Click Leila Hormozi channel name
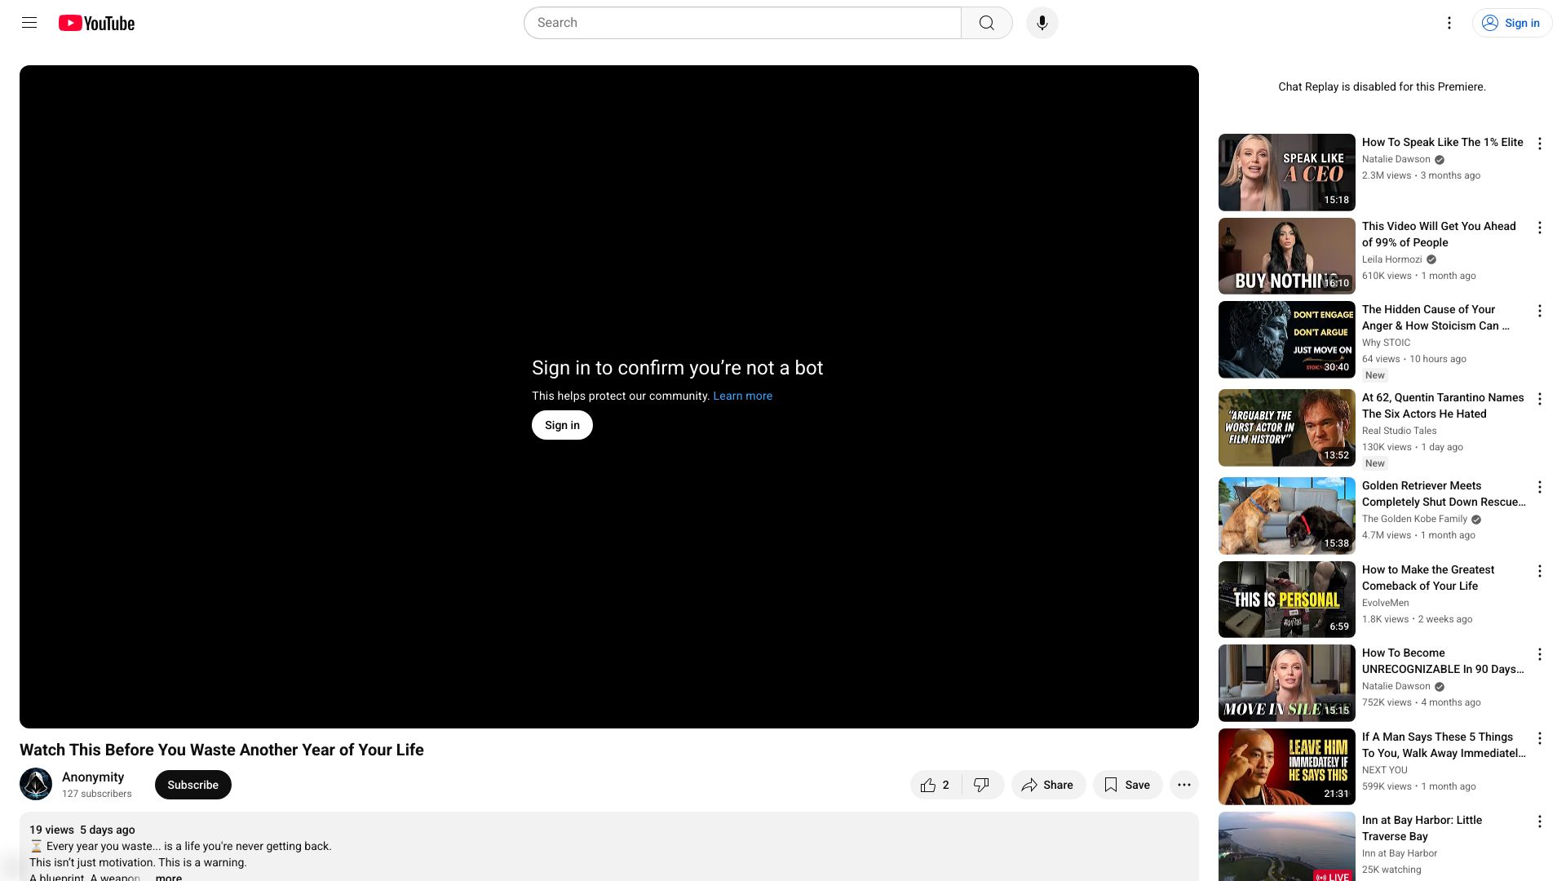Viewport: 1566px width, 881px height. pos(1391,259)
